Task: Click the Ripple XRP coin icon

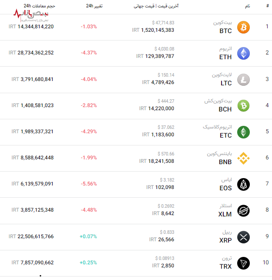Action: coord(244,237)
